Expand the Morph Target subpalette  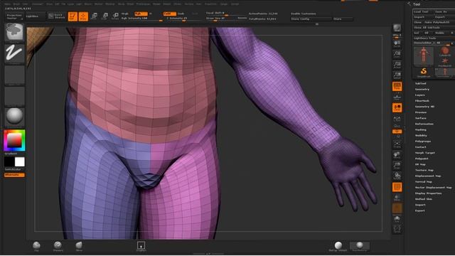425,153
